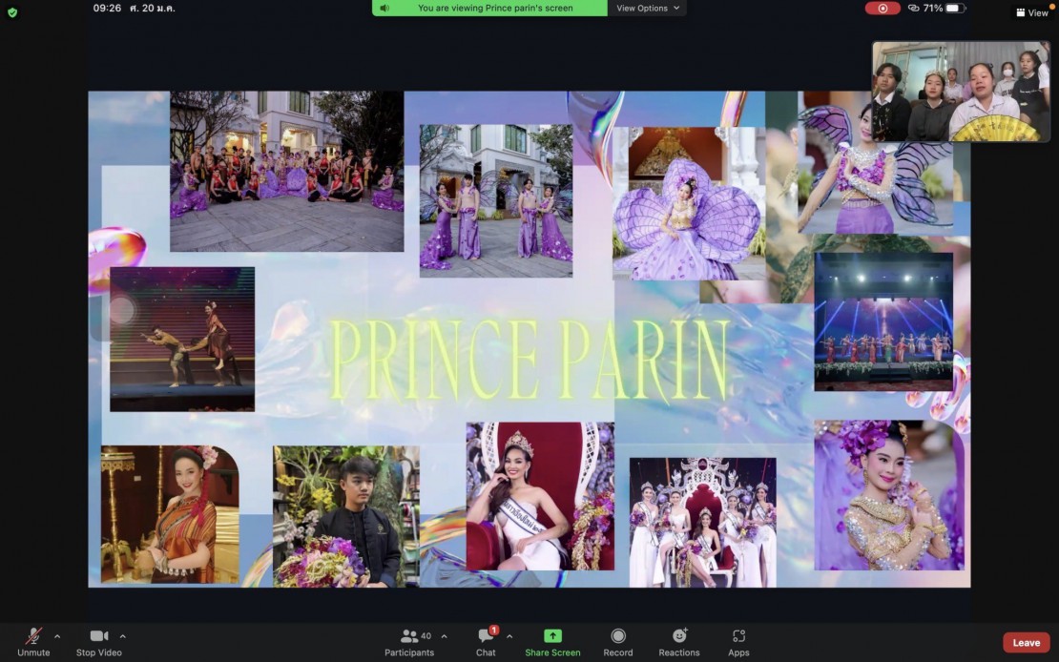Open the Apps panel

click(x=738, y=642)
